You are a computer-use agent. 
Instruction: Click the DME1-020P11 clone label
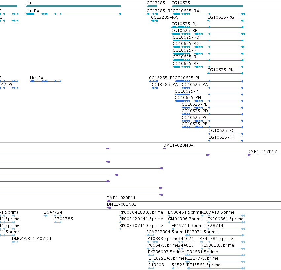(121, 198)
